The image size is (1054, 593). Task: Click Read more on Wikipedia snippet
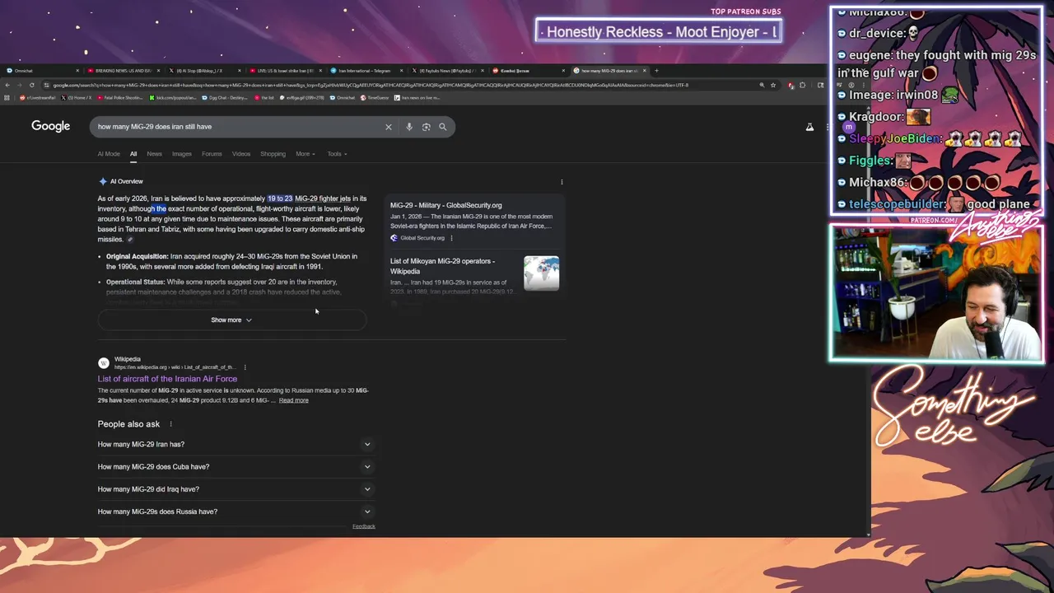pyautogui.click(x=294, y=400)
